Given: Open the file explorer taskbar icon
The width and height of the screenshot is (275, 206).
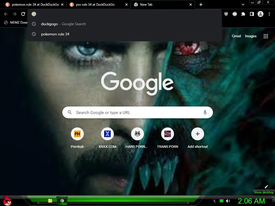Looking at the screenshot, I should [50, 201].
